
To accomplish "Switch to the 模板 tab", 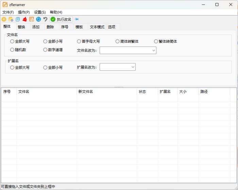I will 79,27.
